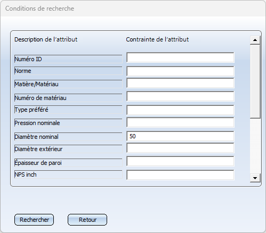Focus the NPS inch constraint field
266x233 pixels.
point(180,175)
